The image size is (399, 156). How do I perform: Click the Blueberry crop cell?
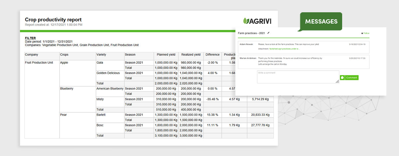67,89
